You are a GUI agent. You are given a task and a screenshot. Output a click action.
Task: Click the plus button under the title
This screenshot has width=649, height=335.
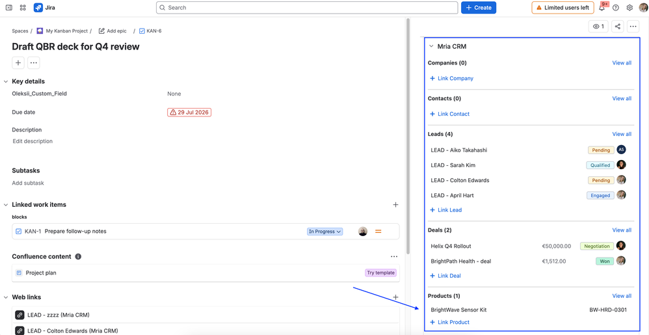point(18,63)
